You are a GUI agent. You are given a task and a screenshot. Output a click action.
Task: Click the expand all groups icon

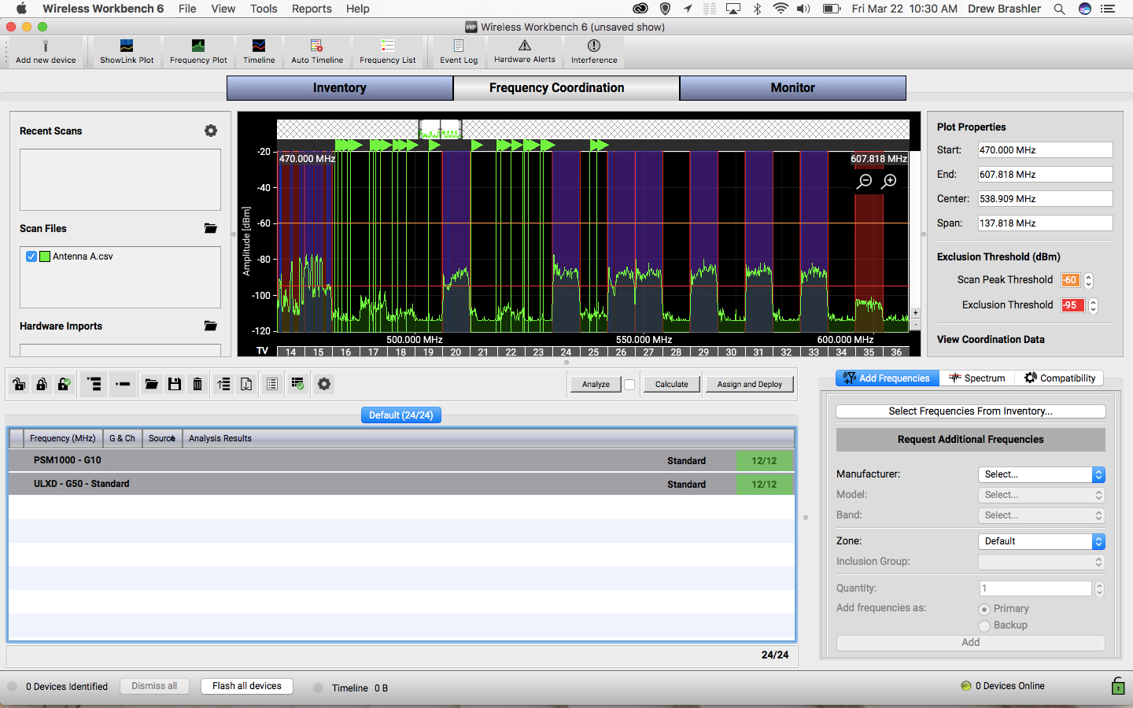click(94, 384)
